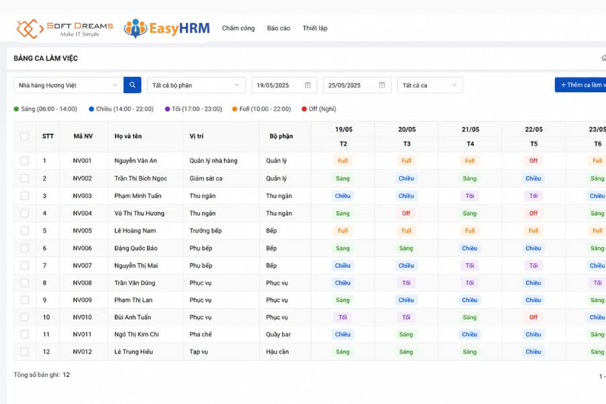606x404 pixels.
Task: Click the EasyHRM logo
Action: pyautogui.click(x=166, y=28)
